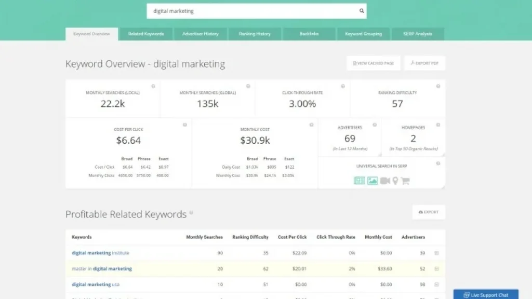This screenshot has height=299, width=532.
Task: Click help icon on Monthly Searches (Local) card
Action: [x=153, y=86]
